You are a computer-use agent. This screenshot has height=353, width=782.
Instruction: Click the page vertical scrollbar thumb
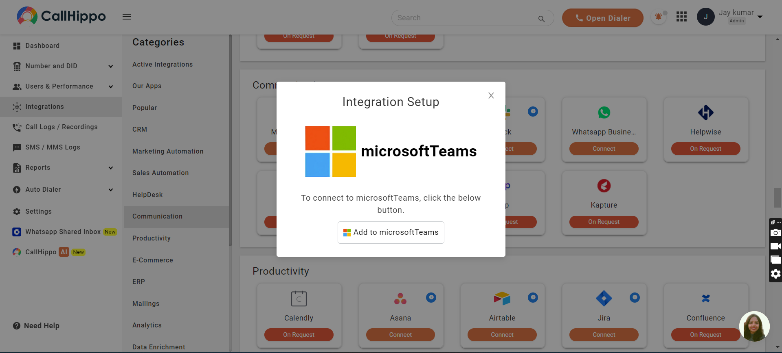click(x=778, y=198)
